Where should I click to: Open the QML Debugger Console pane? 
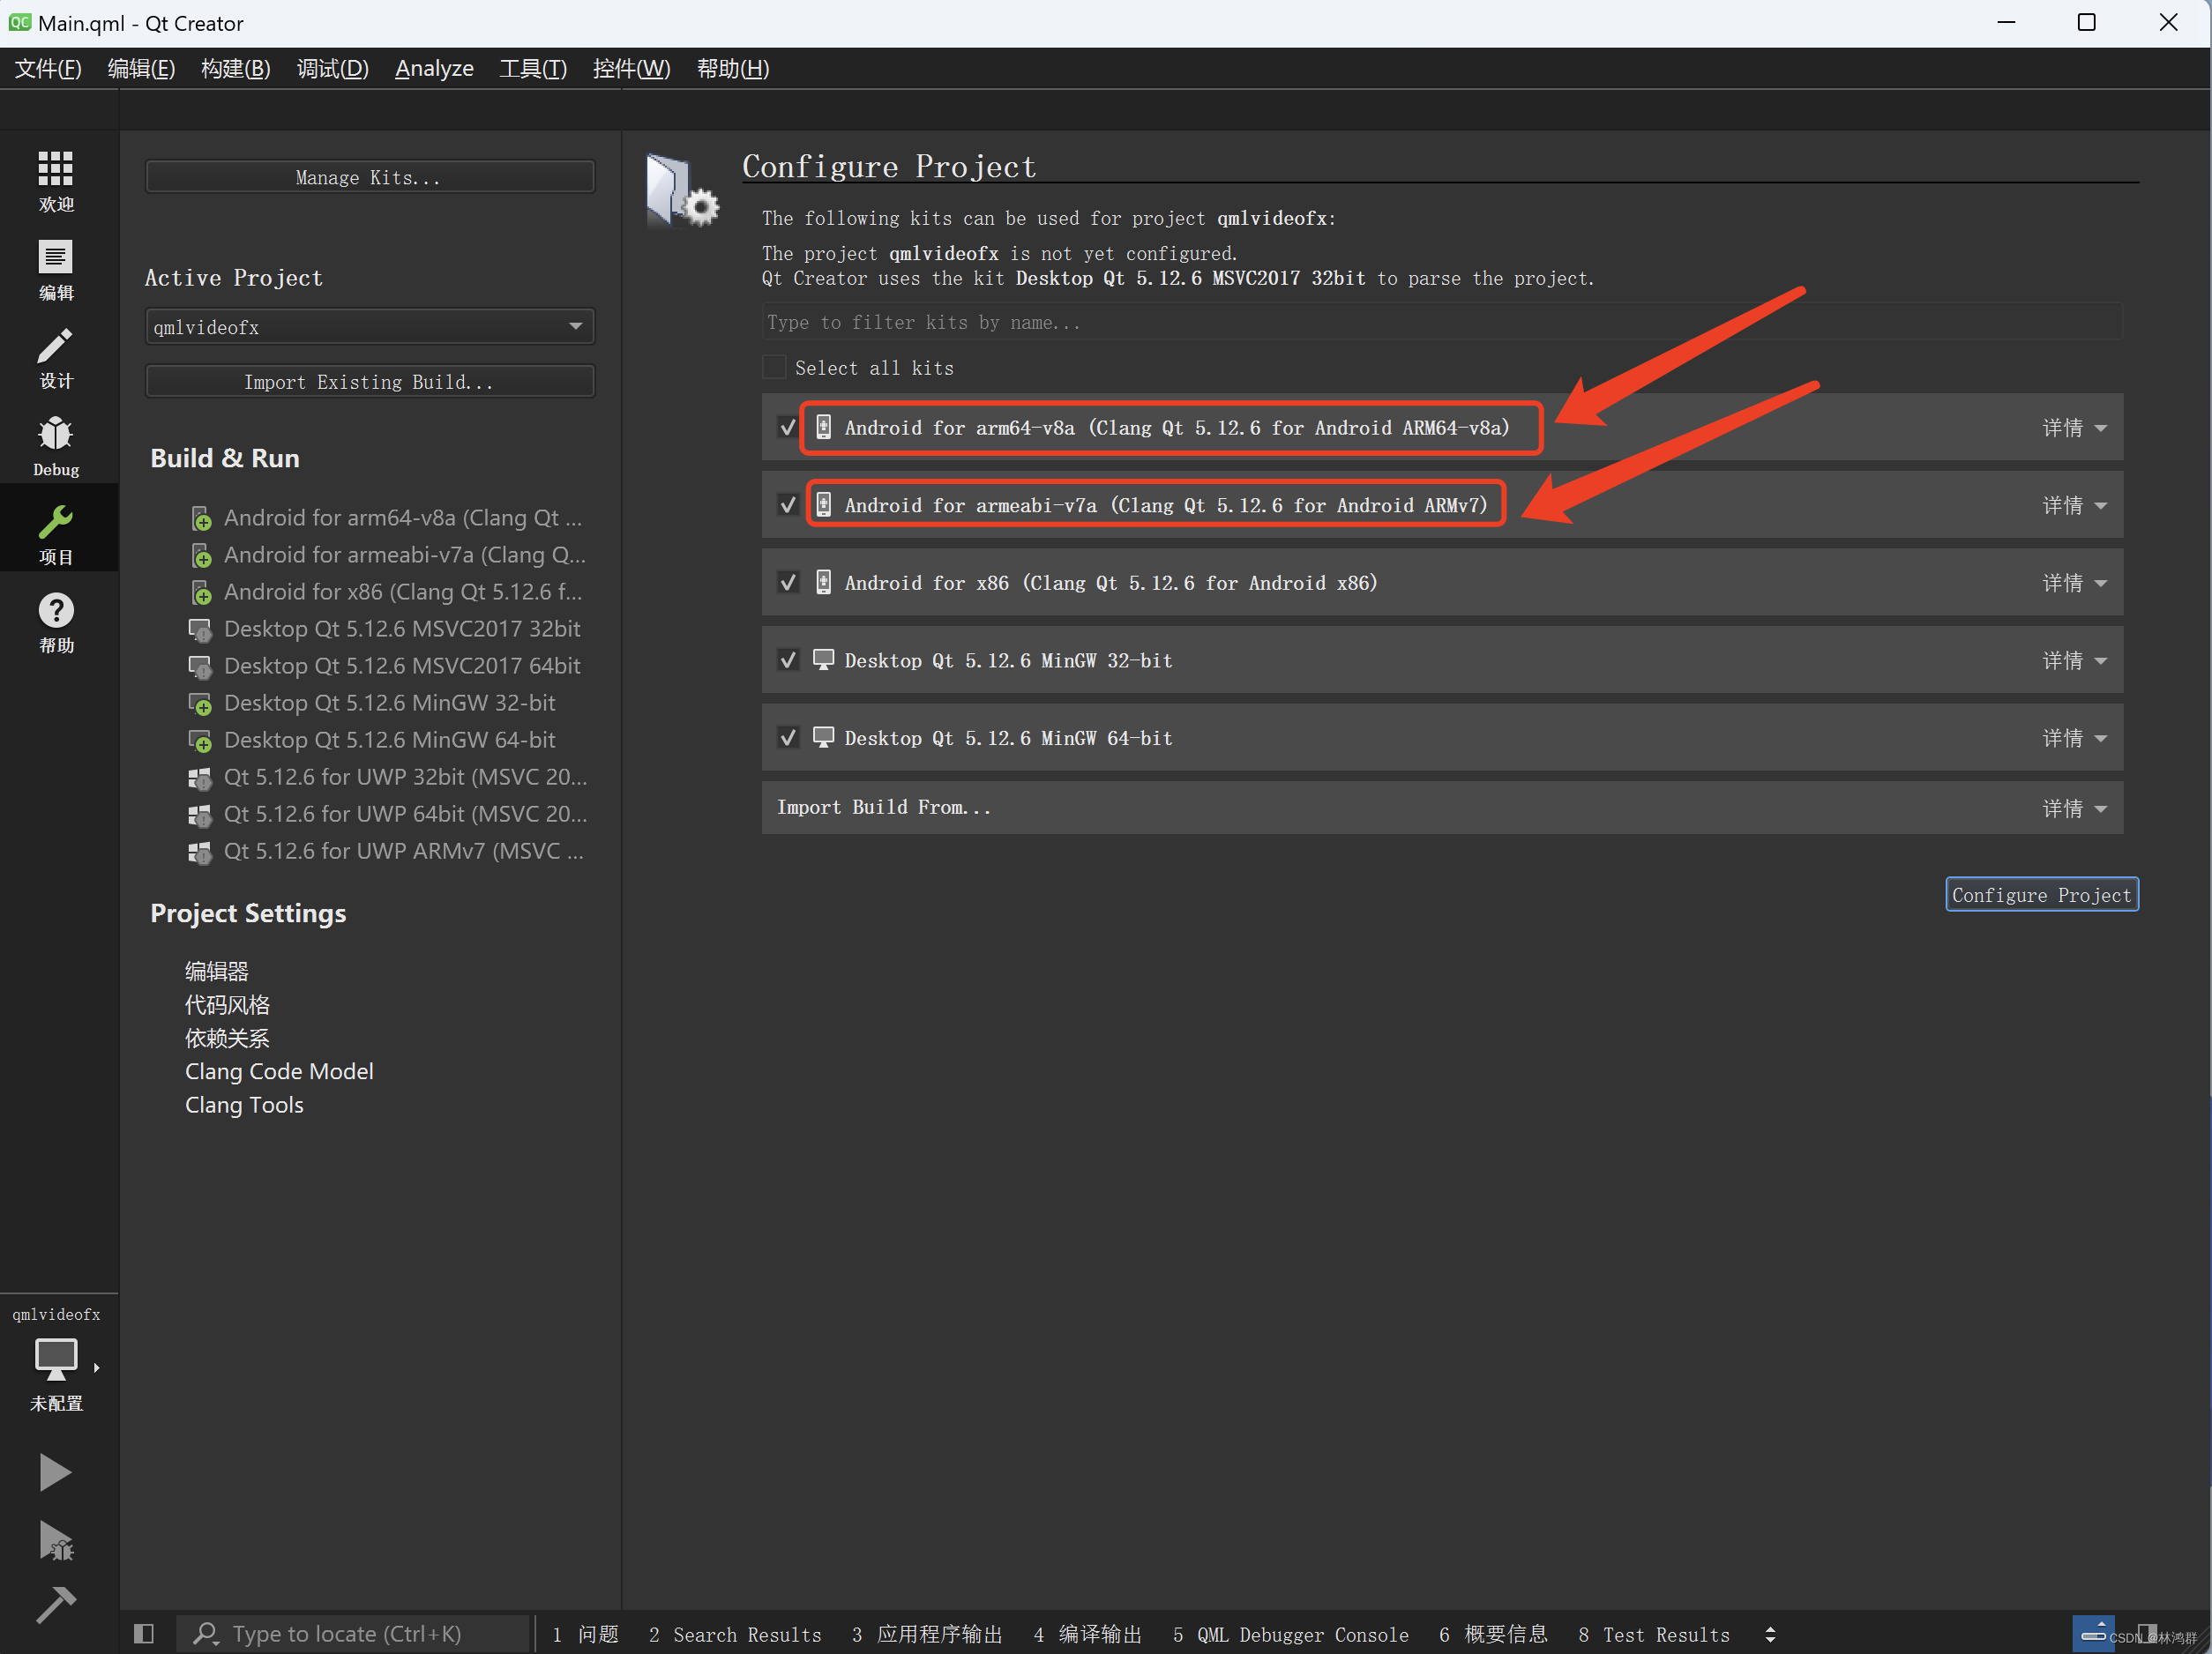pos(1290,1634)
